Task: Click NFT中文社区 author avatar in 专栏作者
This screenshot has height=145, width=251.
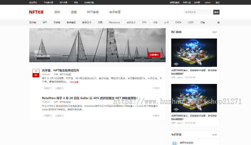Action: pos(175,143)
